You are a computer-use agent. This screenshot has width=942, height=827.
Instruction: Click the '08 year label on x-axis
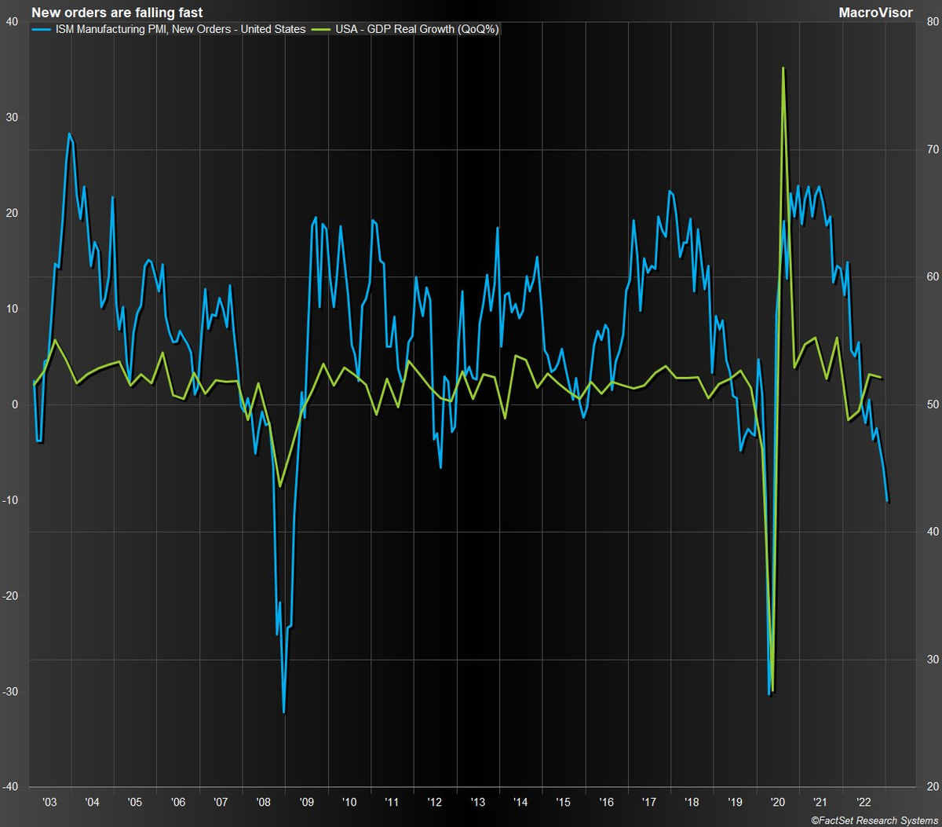pyautogui.click(x=263, y=801)
